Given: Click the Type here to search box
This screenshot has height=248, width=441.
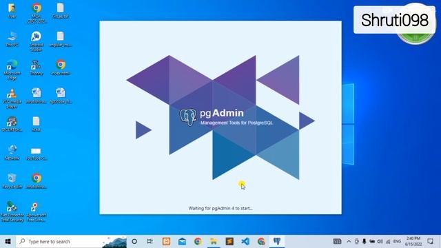Looking at the screenshot, I should (x=72, y=242).
